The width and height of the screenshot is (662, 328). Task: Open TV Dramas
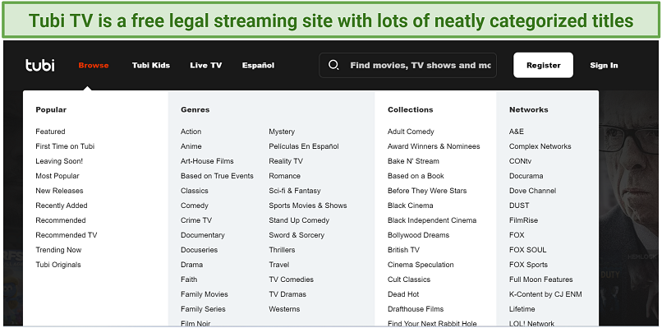[287, 294]
